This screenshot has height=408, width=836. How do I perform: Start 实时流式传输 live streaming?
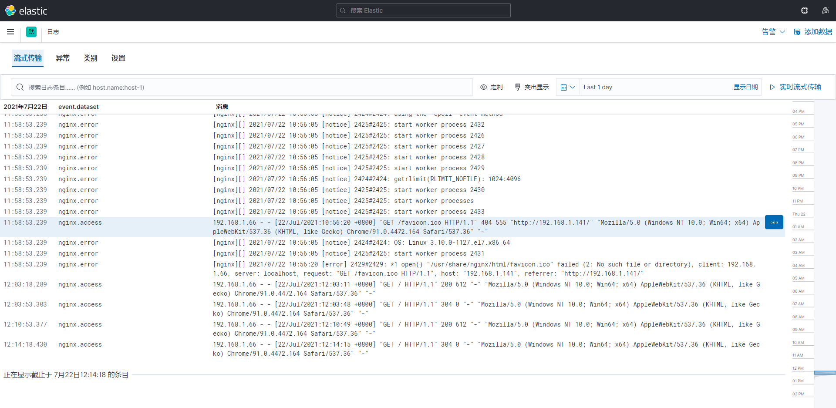pos(796,87)
